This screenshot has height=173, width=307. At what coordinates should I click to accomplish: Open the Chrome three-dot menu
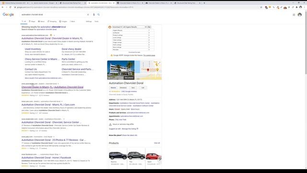pyautogui.click(x=305, y=7)
